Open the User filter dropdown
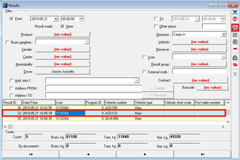Screen dimensions: 240x160 click(x=224, y=56)
